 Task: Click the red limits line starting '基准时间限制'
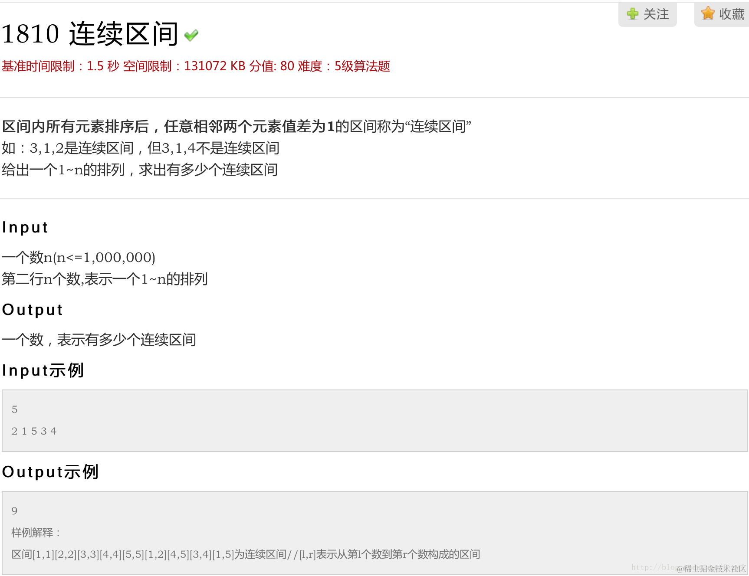(196, 66)
